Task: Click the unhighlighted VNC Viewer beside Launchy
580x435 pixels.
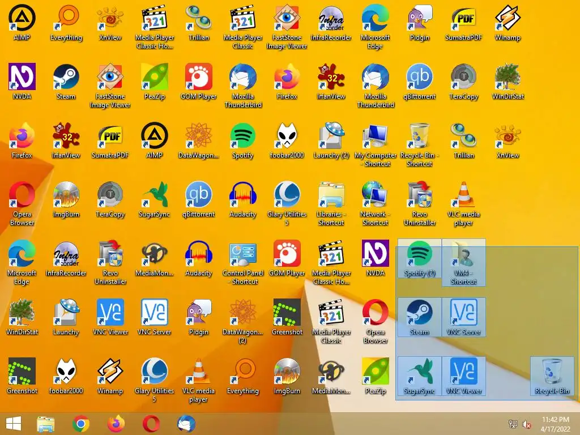Action: click(110, 318)
